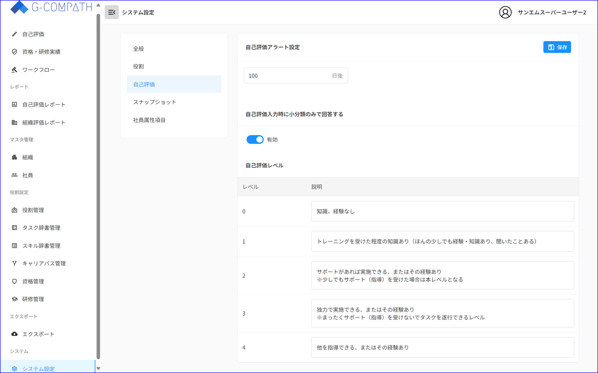Click the branch icon for キャリアパス管理
598x373 pixels.
pyautogui.click(x=14, y=263)
